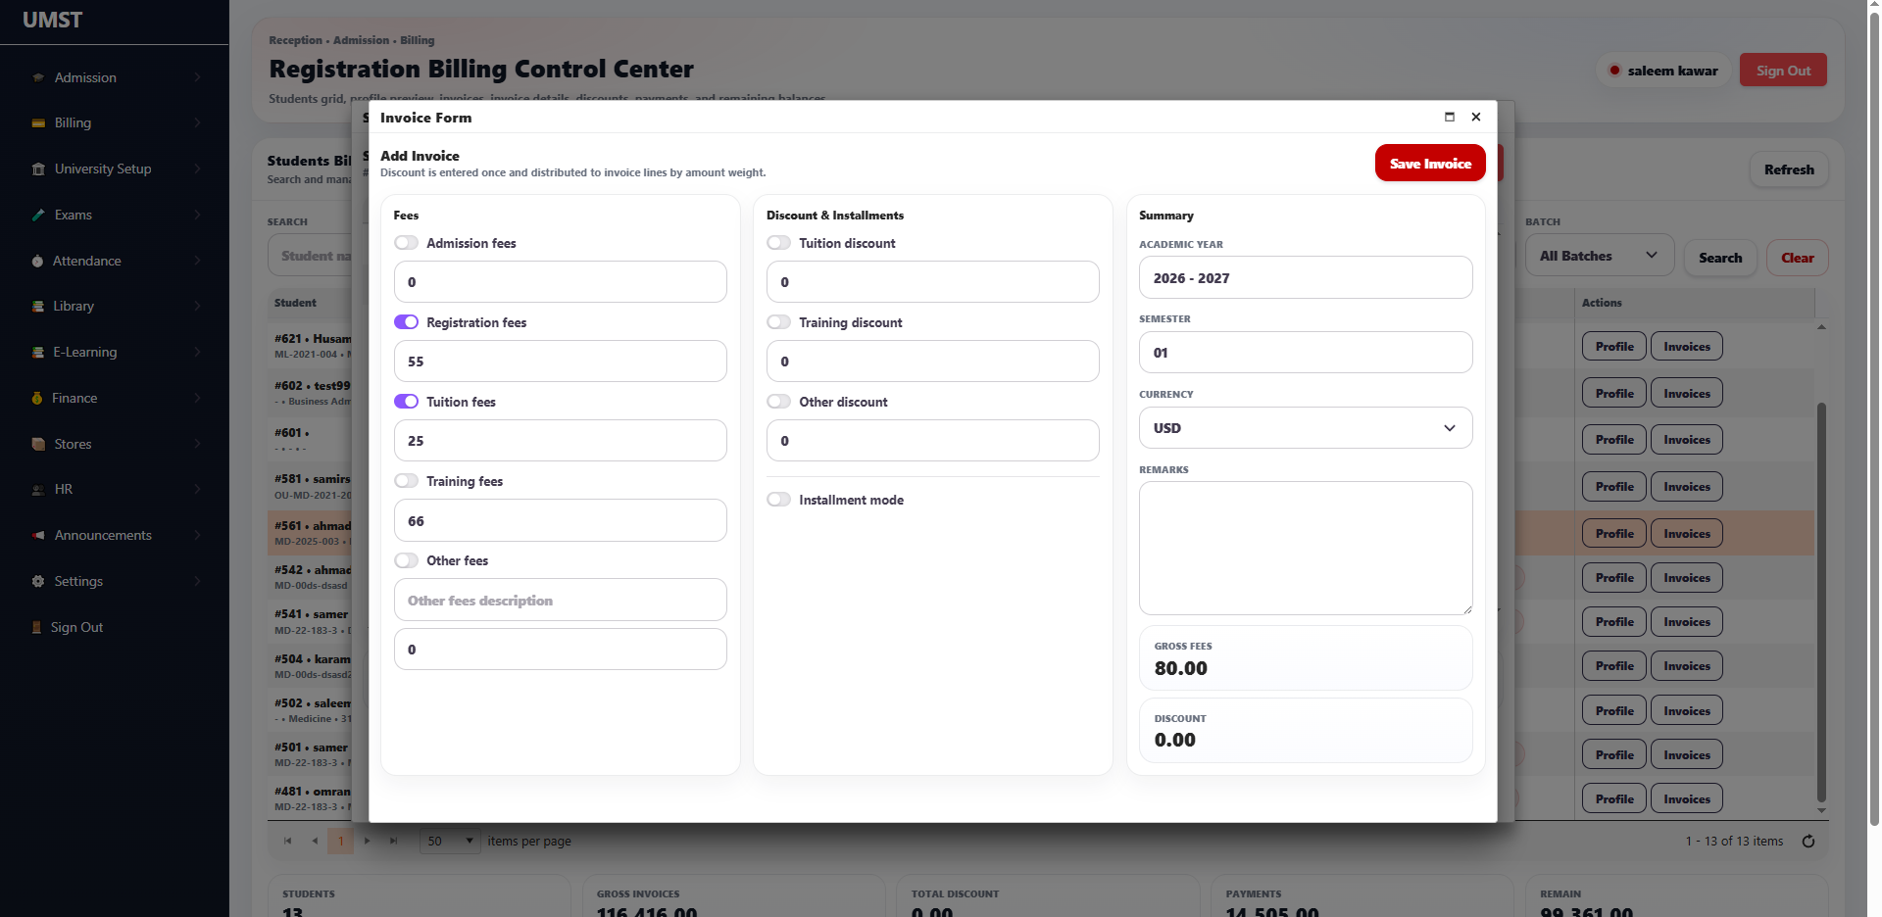The width and height of the screenshot is (1882, 917).
Task: Click the University Setup building icon
Action: click(x=38, y=169)
